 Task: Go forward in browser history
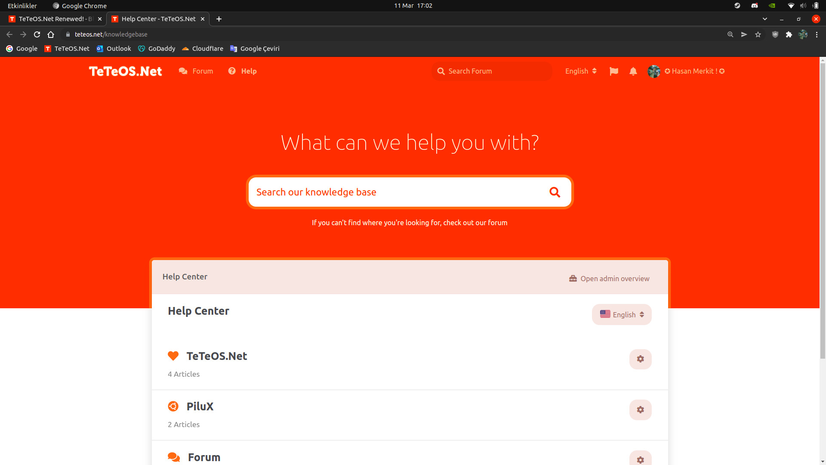[x=23, y=34]
